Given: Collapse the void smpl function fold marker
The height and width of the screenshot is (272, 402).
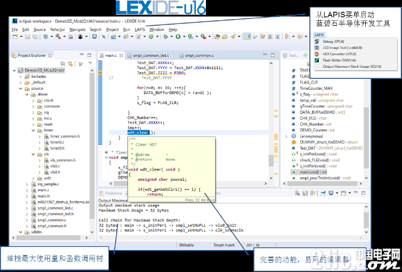Looking at the screenshot, I should [106, 158].
